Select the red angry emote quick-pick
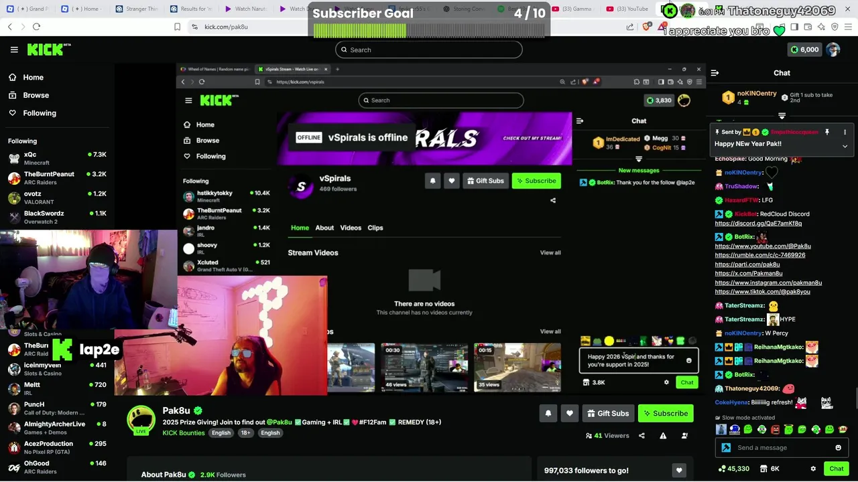Image resolution: width=858 pixels, height=482 pixels. click(x=776, y=429)
